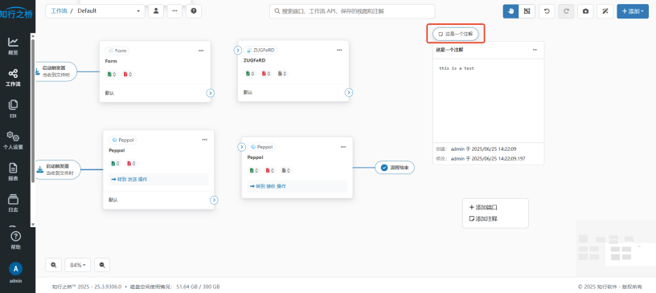This screenshot has height=293, width=656.
Task: Click the question mark help button
Action: point(194,11)
